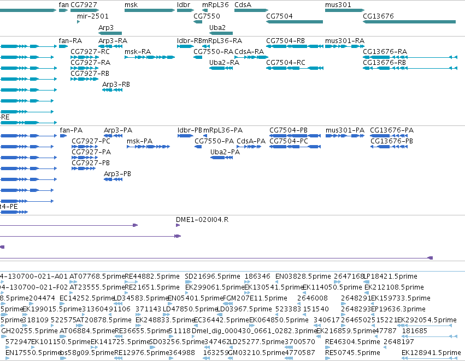Select the EK292054.5prime EST label
The image size is (465, 361).
(x=427, y=320)
